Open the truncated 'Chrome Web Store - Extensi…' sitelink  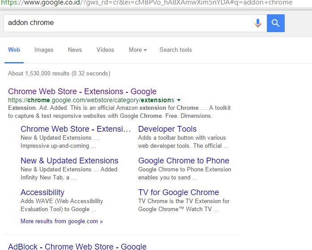pyautogui.click(x=76, y=129)
